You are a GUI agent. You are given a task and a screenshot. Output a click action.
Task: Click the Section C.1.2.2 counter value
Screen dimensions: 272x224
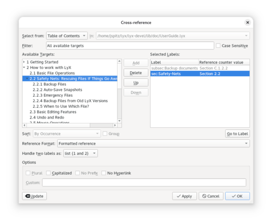coord(213,68)
